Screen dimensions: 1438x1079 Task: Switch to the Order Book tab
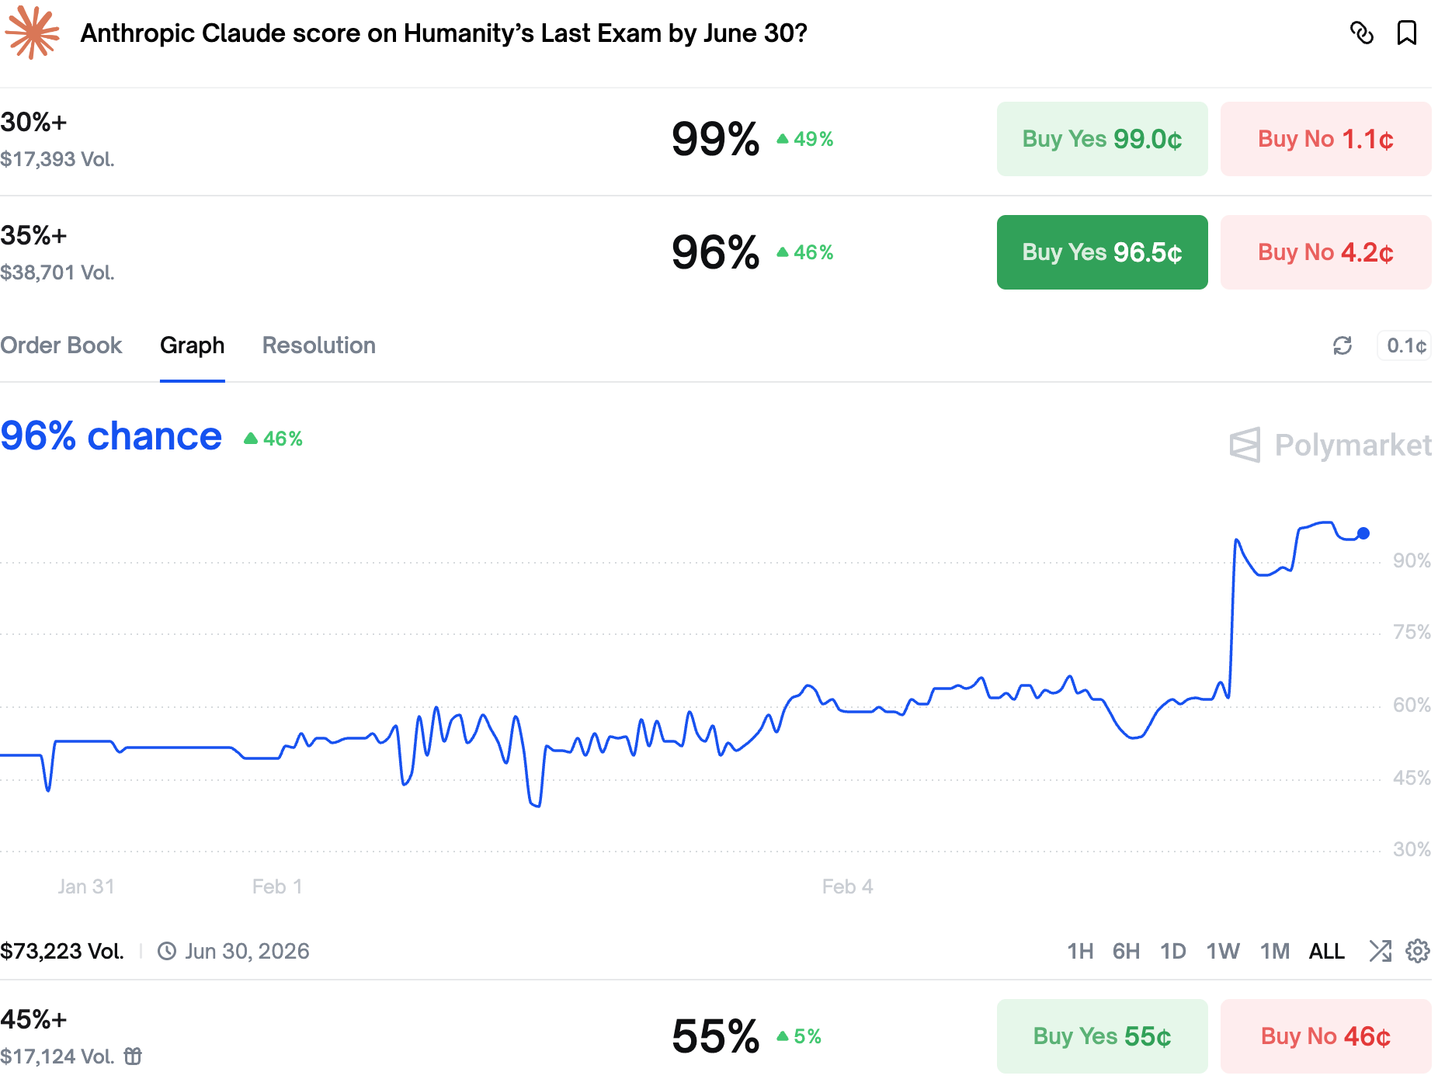61,345
